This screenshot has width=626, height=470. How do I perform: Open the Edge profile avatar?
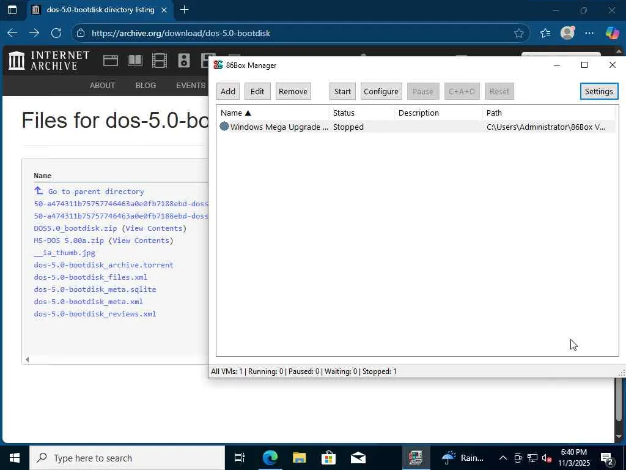[567, 33]
